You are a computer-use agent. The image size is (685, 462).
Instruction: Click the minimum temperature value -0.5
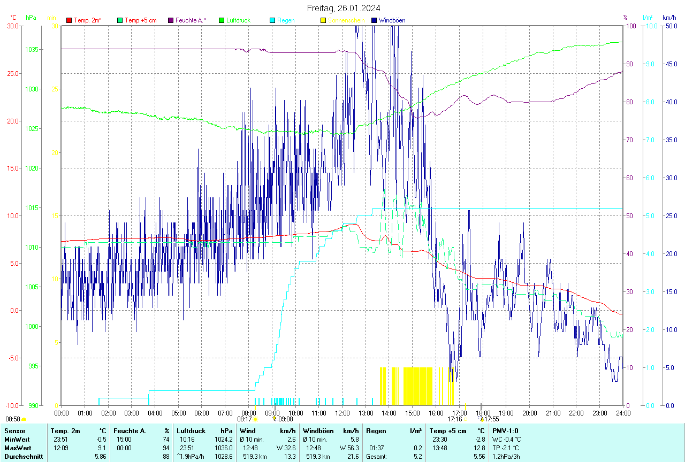coord(101,439)
